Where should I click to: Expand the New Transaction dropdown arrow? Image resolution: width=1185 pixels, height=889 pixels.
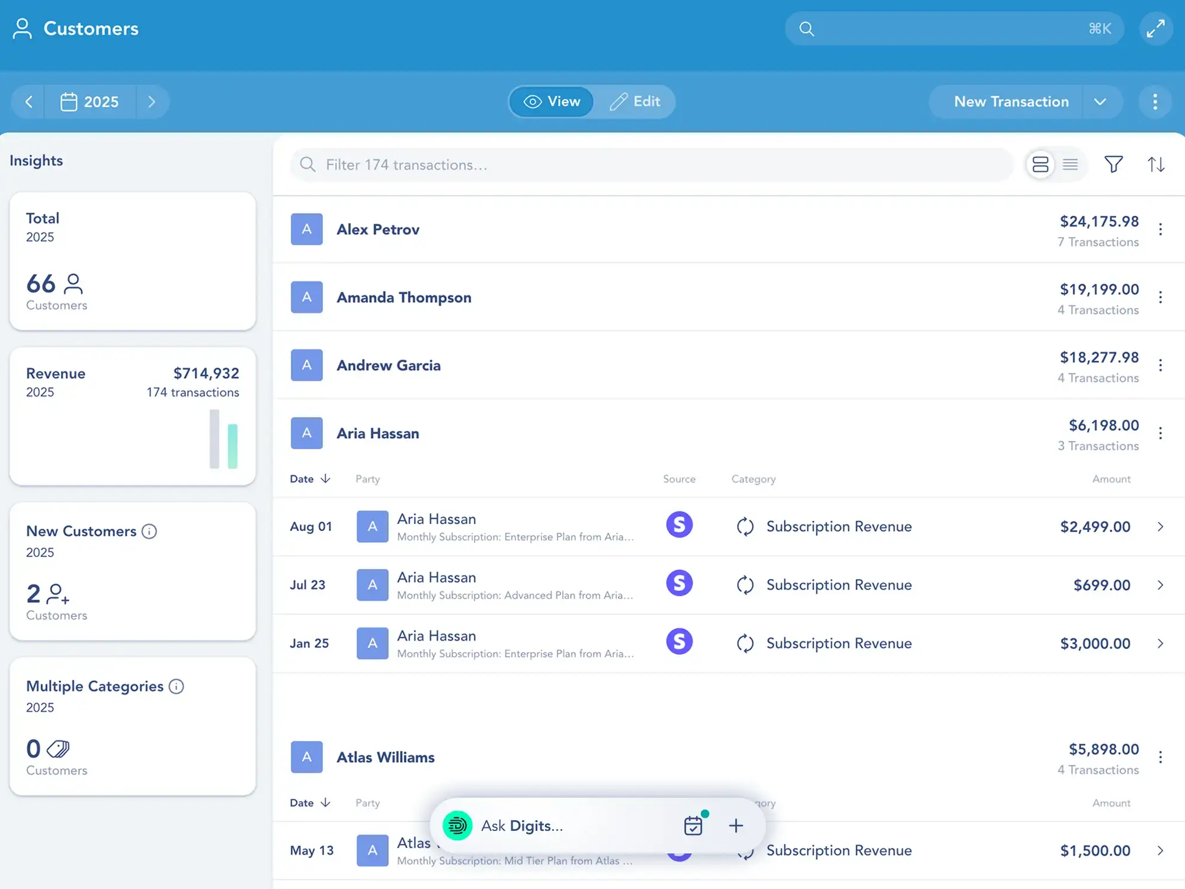(x=1100, y=101)
